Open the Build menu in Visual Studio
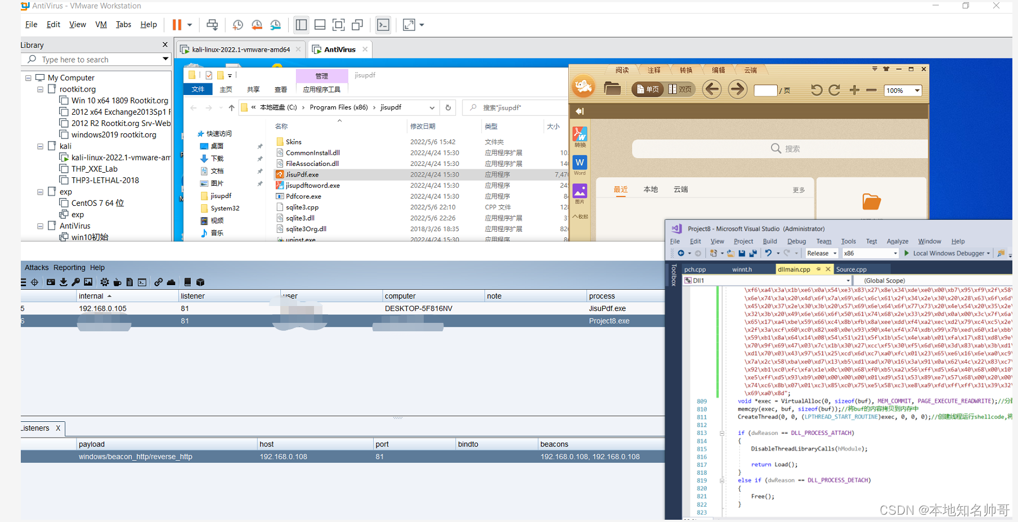The image size is (1018, 522). (770, 241)
